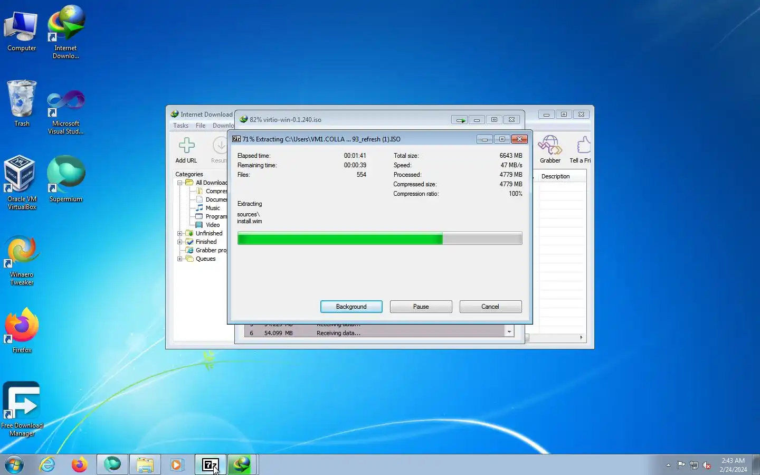Click the network tray icon
Screen dimensions: 760x475
[694, 465]
